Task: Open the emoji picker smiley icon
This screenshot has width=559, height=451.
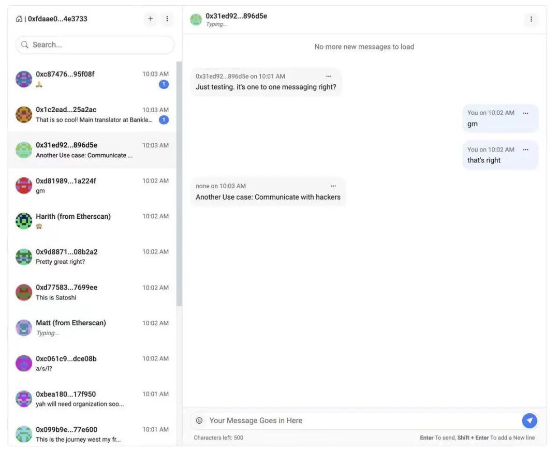Action: click(x=199, y=420)
